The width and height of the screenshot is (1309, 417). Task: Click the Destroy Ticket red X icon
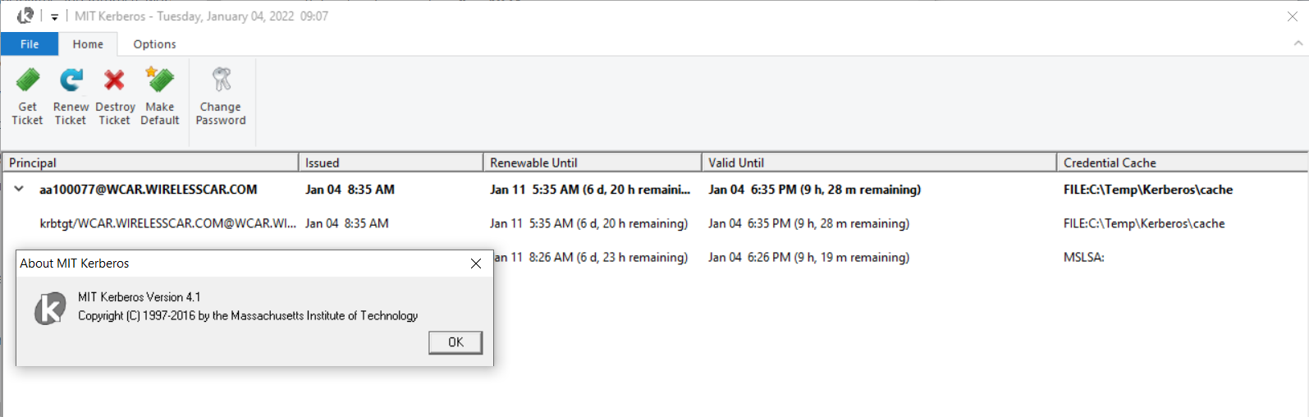coord(114,80)
